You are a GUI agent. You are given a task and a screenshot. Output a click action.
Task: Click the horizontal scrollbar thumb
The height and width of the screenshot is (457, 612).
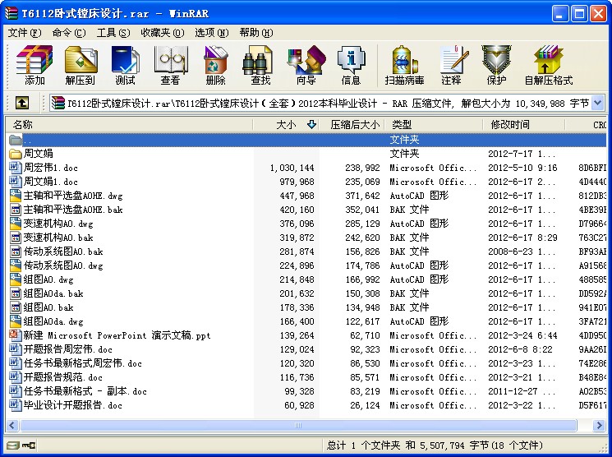(298, 425)
